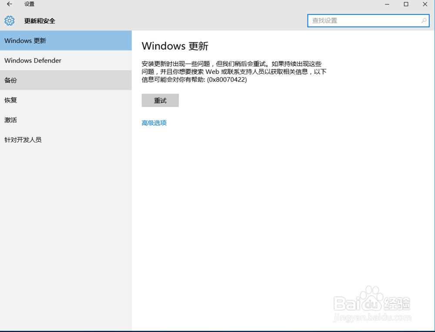Click the 设置 window title text

[x=29, y=4]
